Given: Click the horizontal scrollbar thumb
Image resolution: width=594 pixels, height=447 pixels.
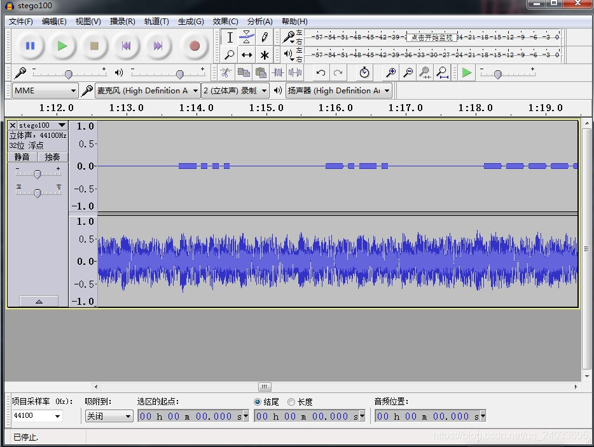Looking at the screenshot, I should (x=265, y=387).
